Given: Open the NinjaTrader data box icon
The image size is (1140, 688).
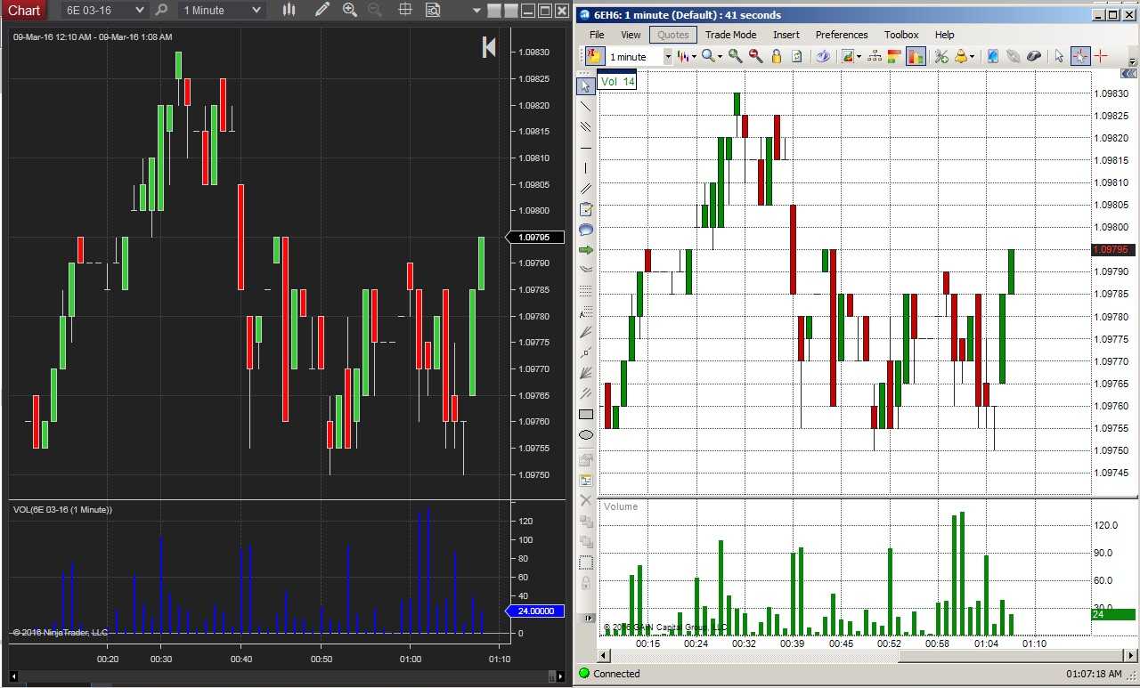Looking at the screenshot, I should pos(433,10).
